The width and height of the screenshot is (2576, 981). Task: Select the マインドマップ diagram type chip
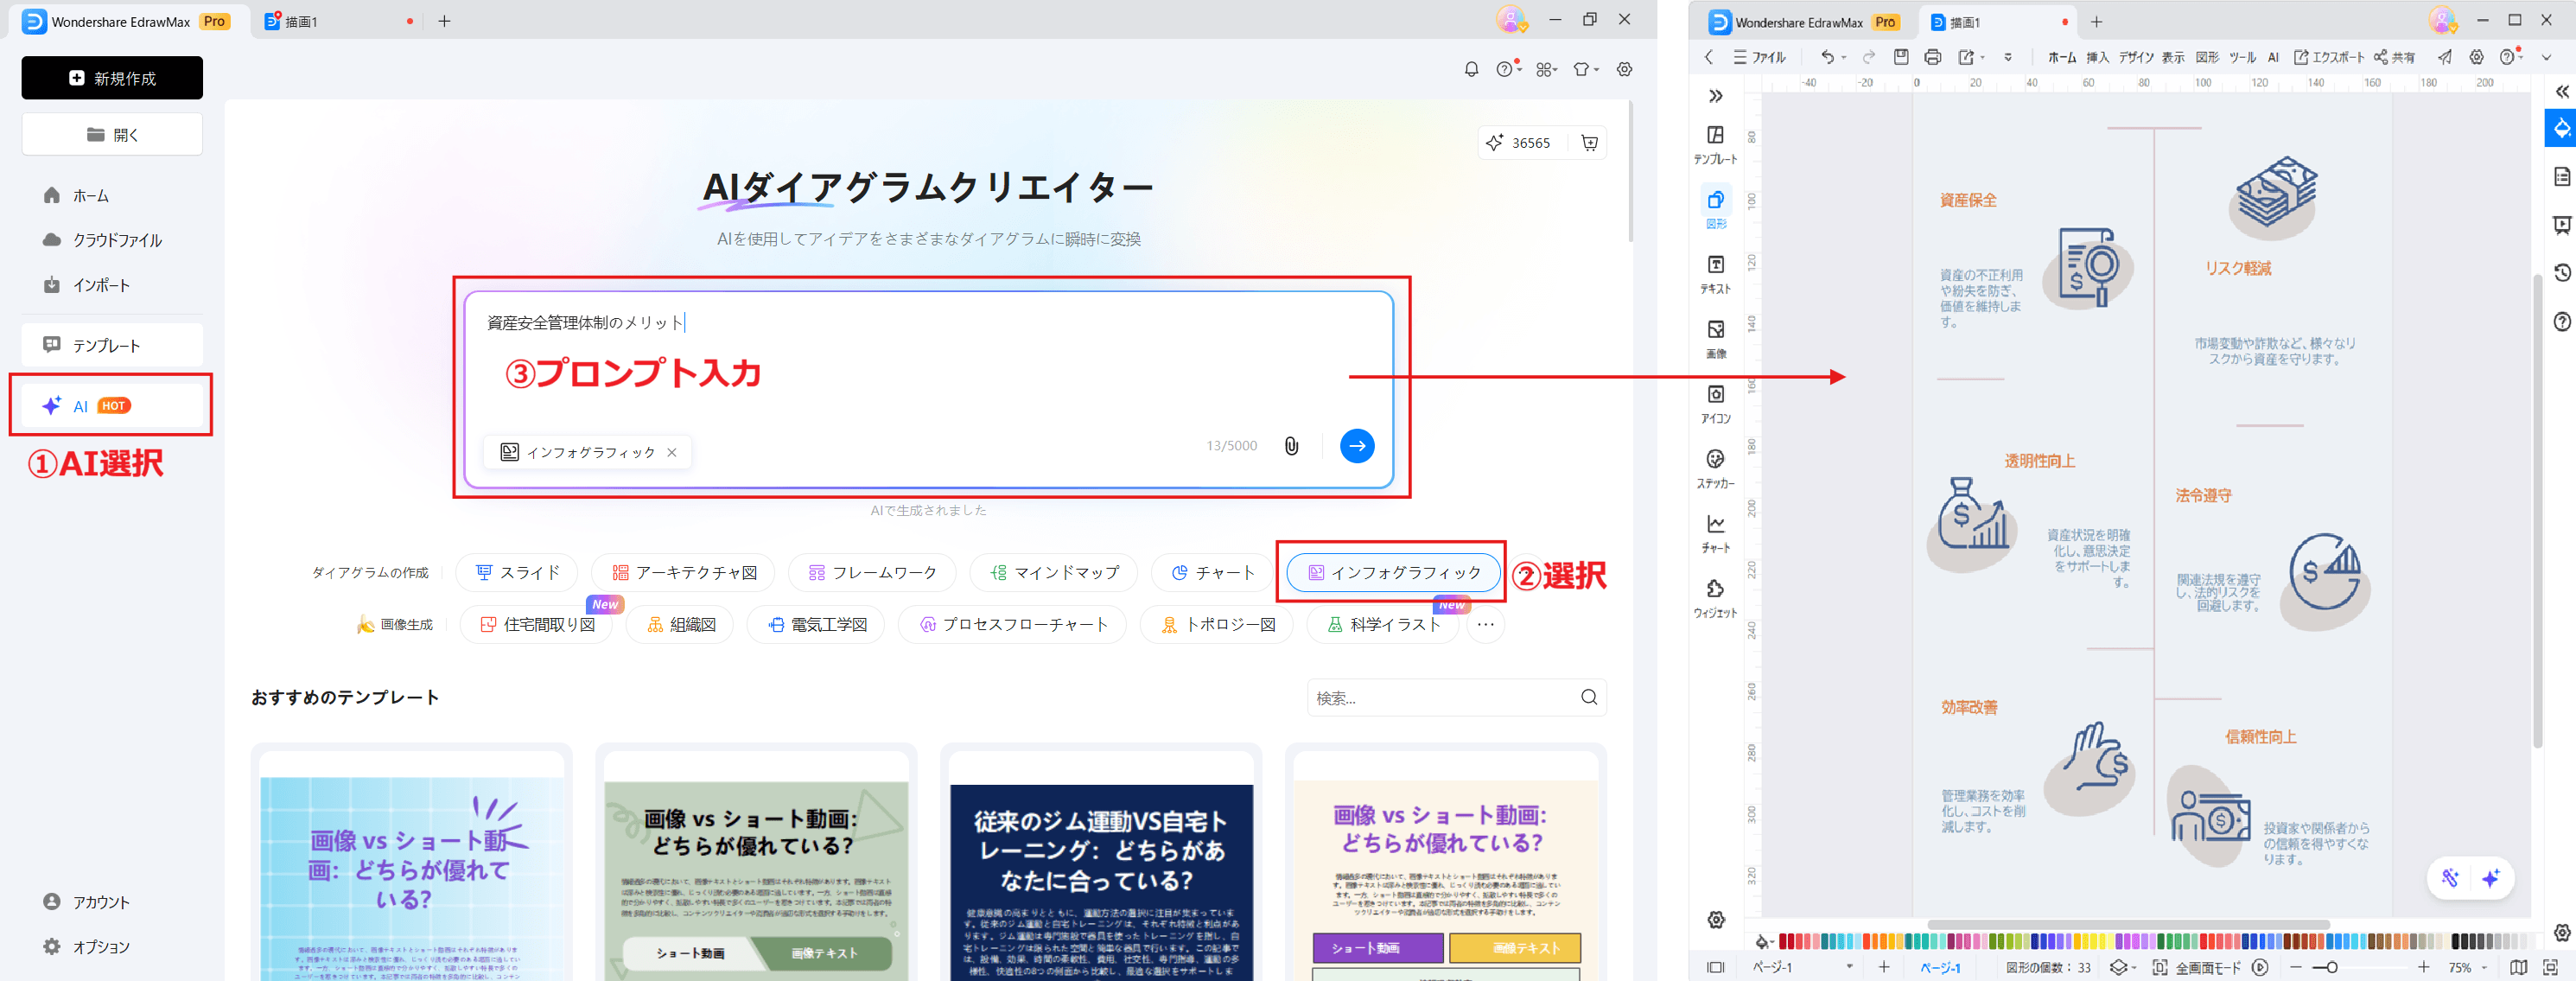coord(1053,572)
